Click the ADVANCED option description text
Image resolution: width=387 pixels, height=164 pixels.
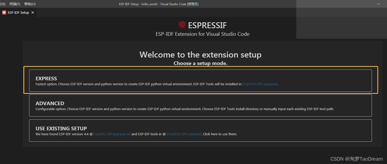coord(185,109)
